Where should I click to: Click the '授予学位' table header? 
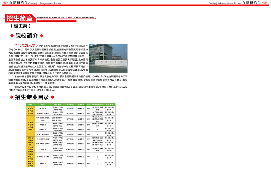coord(70,105)
